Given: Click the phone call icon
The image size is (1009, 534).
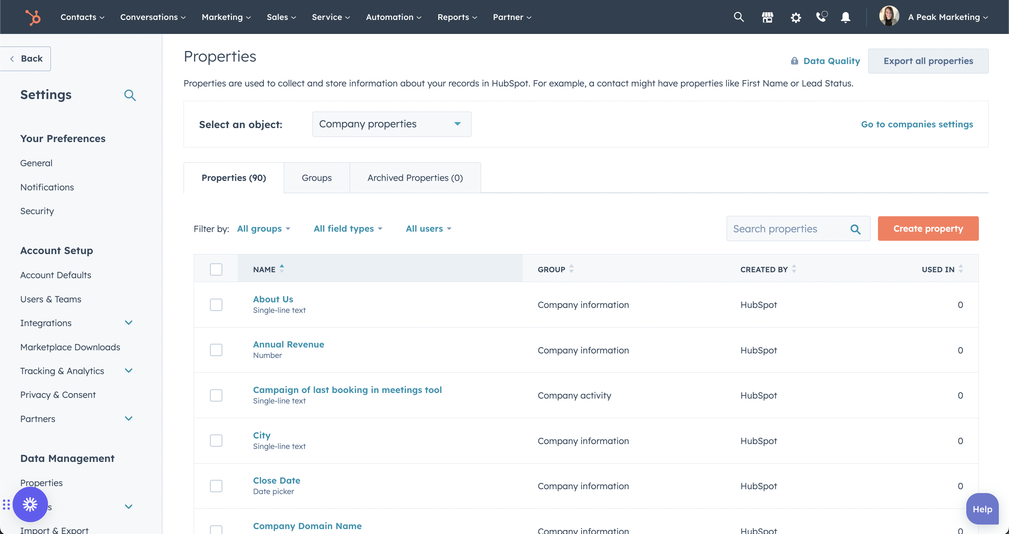Looking at the screenshot, I should [x=822, y=17].
